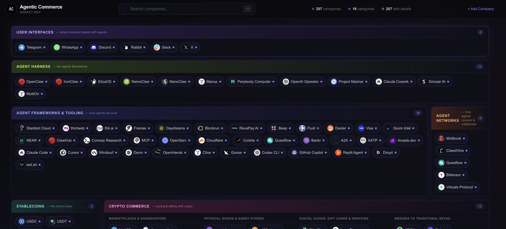Click the RevaPay AI icon
Viewport: 506px width, 229px height.
[x=235, y=128]
